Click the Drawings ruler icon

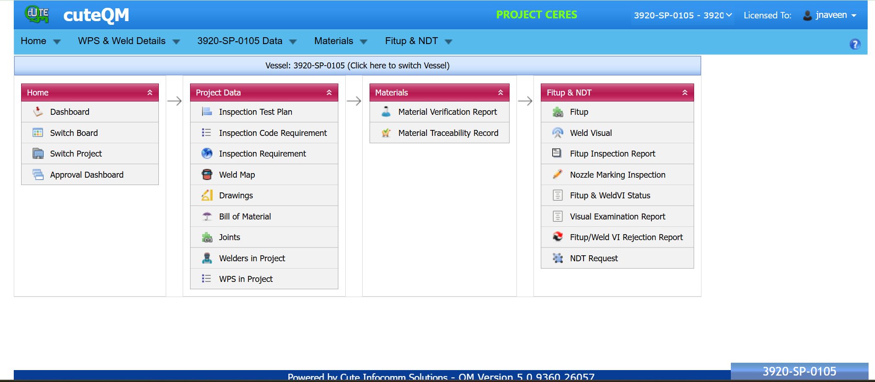207,196
